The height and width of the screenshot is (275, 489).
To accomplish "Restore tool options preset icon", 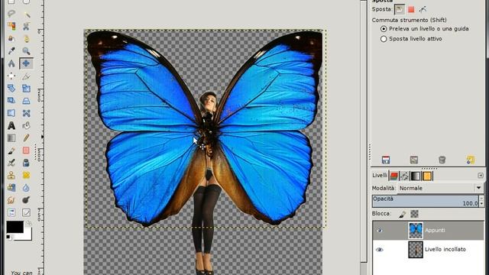I will 414,160.
